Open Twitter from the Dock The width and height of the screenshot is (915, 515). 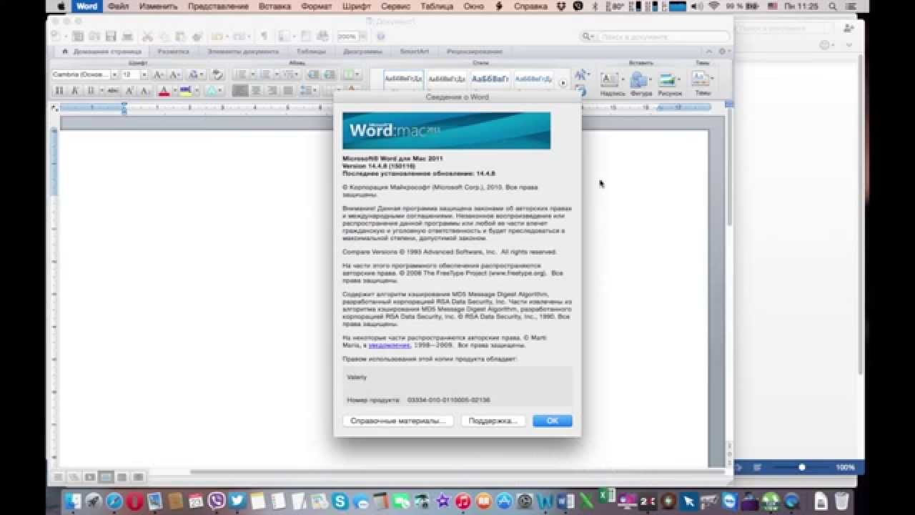[238, 501]
